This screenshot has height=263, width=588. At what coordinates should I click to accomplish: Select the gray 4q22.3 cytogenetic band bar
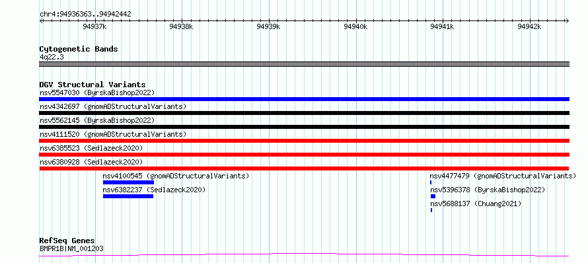pos(304,64)
